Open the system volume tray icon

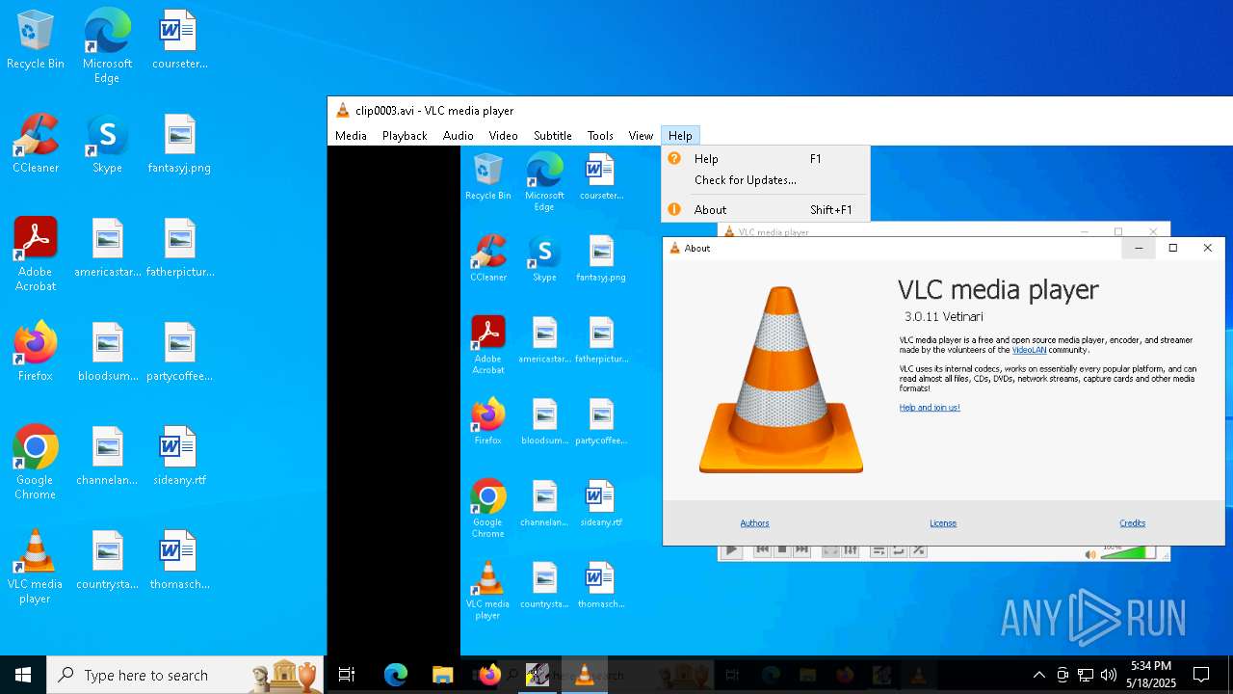point(1109,675)
